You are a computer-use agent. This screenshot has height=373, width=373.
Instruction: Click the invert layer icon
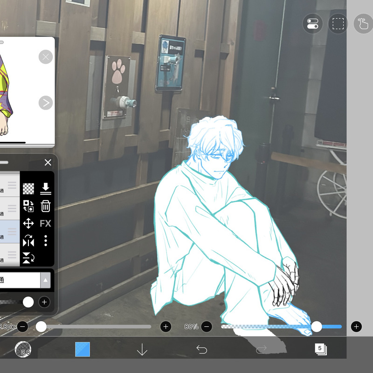point(28,206)
